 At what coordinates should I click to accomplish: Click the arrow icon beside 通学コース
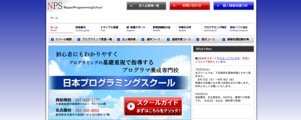pyautogui.click(x=143, y=40)
